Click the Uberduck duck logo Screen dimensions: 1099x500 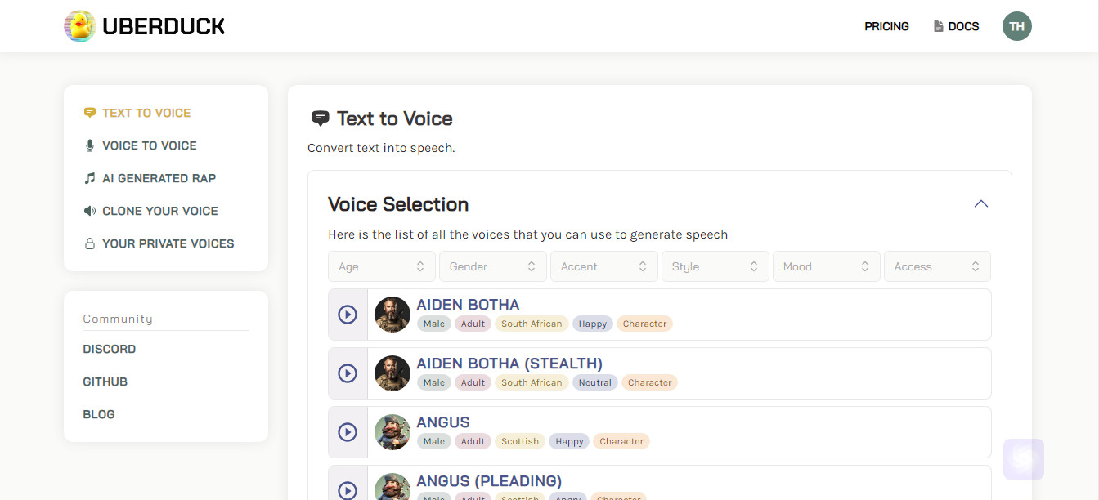(80, 26)
